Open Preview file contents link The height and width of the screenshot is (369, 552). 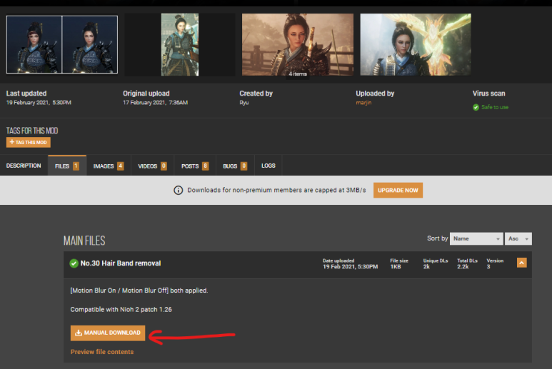[102, 352]
